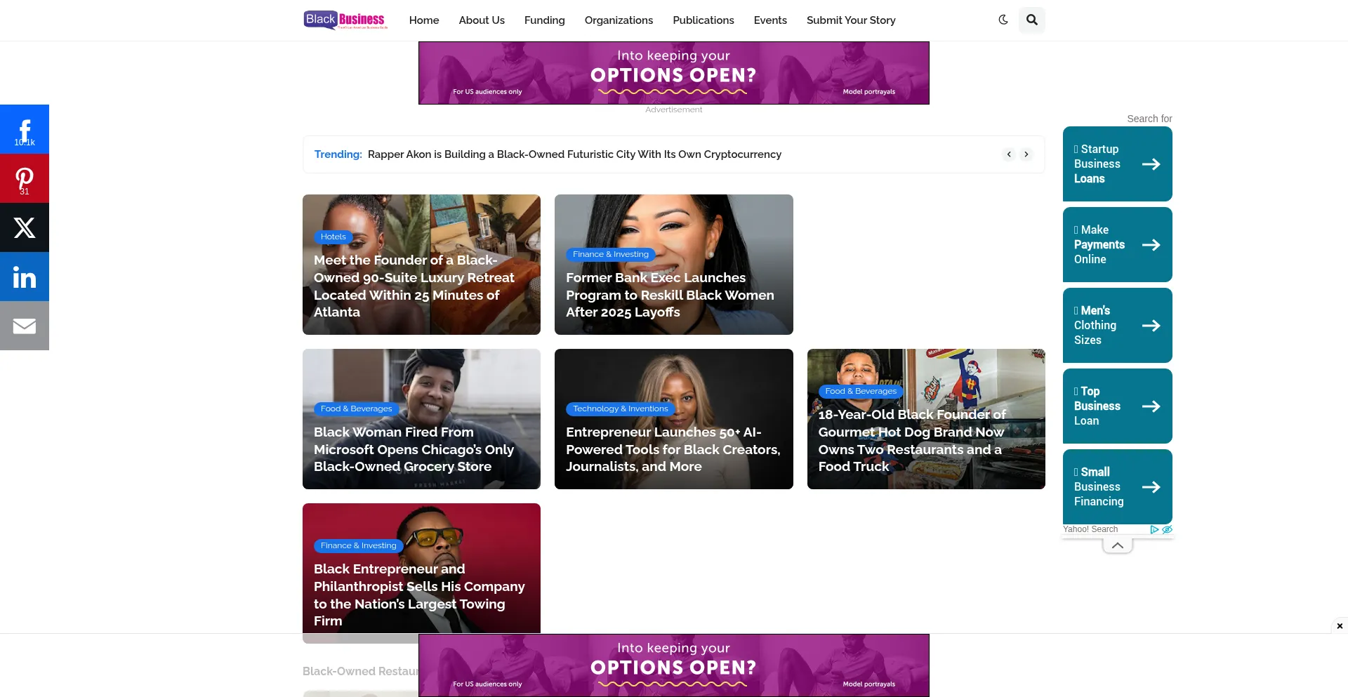Share via X (Twitter) icon
This screenshot has width=1348, height=697.
pyautogui.click(x=25, y=227)
